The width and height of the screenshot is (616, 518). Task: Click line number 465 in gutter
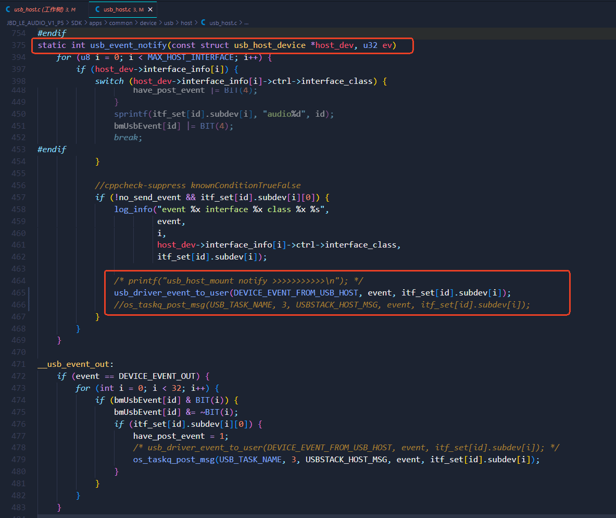(18, 293)
